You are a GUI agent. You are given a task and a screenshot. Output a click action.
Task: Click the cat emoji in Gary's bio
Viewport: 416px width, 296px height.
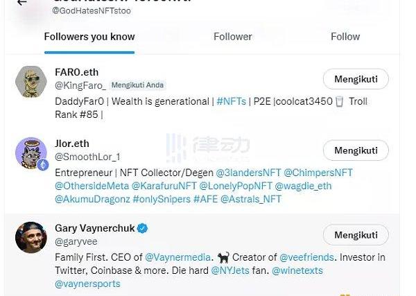click(x=223, y=257)
